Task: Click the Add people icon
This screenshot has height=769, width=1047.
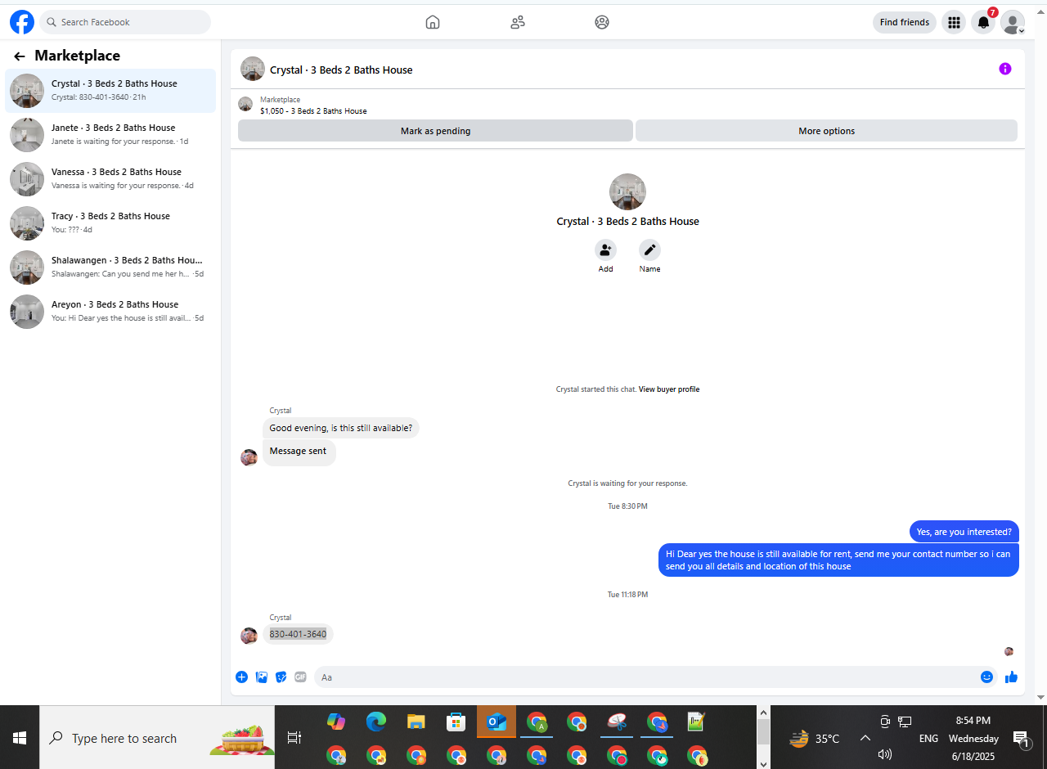Action: tap(605, 250)
